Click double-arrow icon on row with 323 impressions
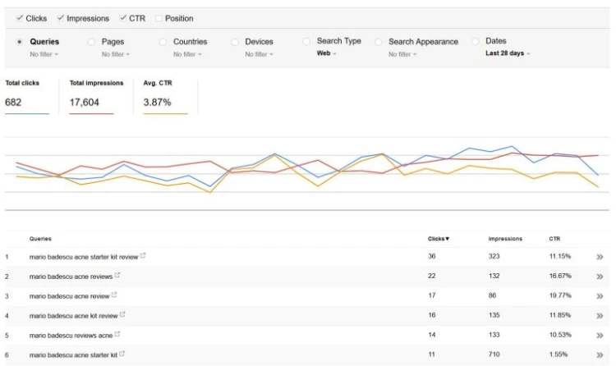The height and width of the screenshot is (366, 616). click(600, 257)
